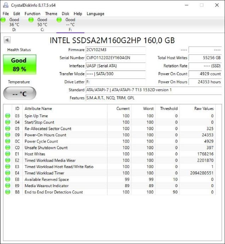
Task: Click the Power On Count value 4929 count
Action: [x=205, y=74]
